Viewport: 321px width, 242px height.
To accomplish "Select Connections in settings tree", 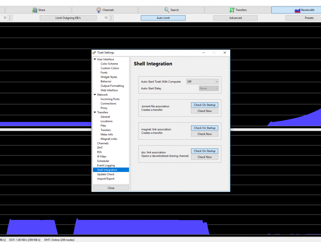I will (108, 103).
